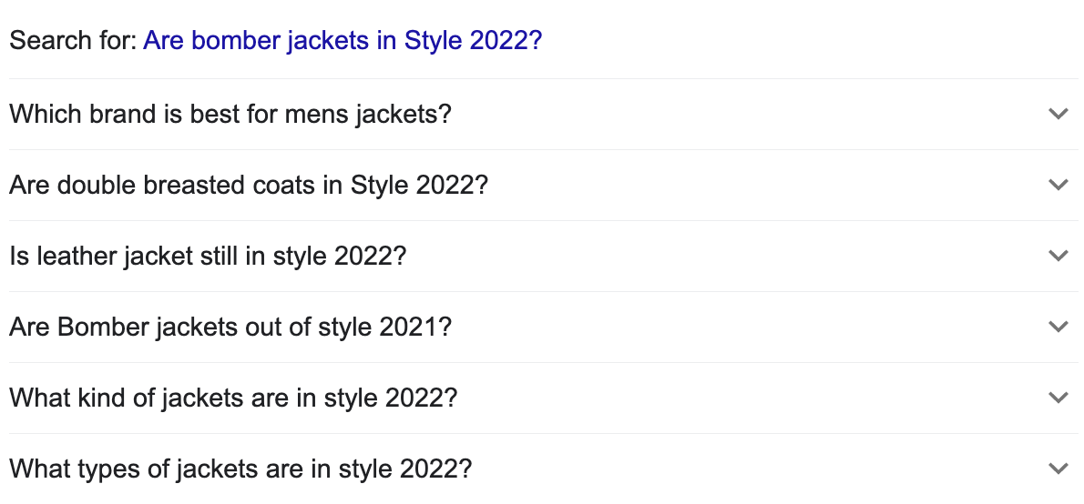Click chevron next to 'Are Bomber jackets out of style 2021?'
The height and width of the screenshot is (504, 1084).
pos(1058,327)
